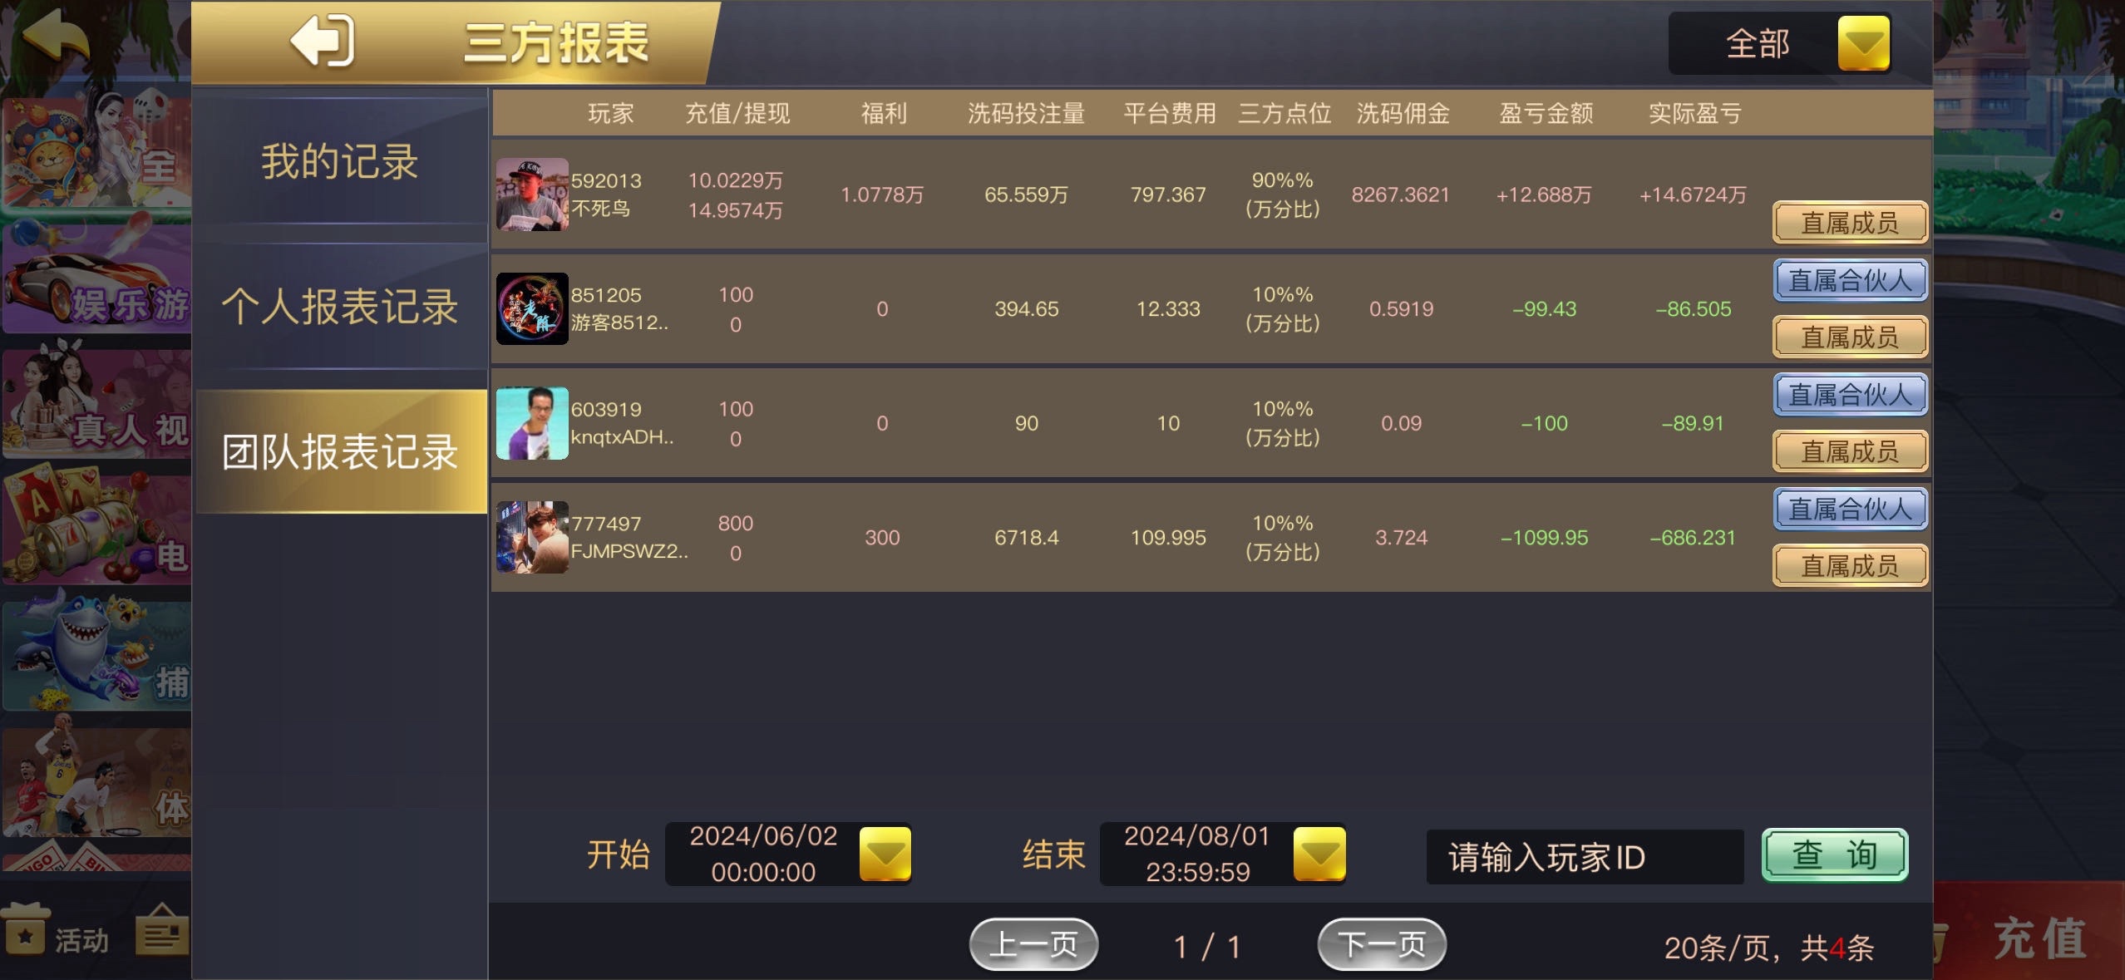Open the basketball 体 sports category
2125x980 pixels.
(96, 781)
